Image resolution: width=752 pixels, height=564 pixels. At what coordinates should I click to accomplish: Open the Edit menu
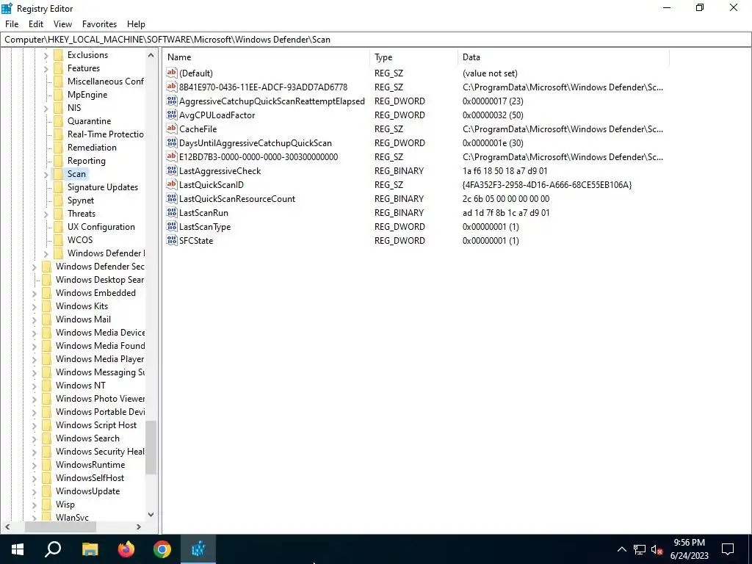(x=36, y=24)
